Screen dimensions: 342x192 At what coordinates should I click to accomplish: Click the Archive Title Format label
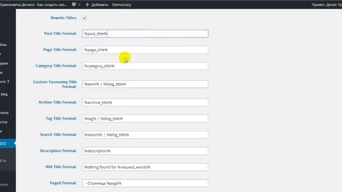point(58,102)
